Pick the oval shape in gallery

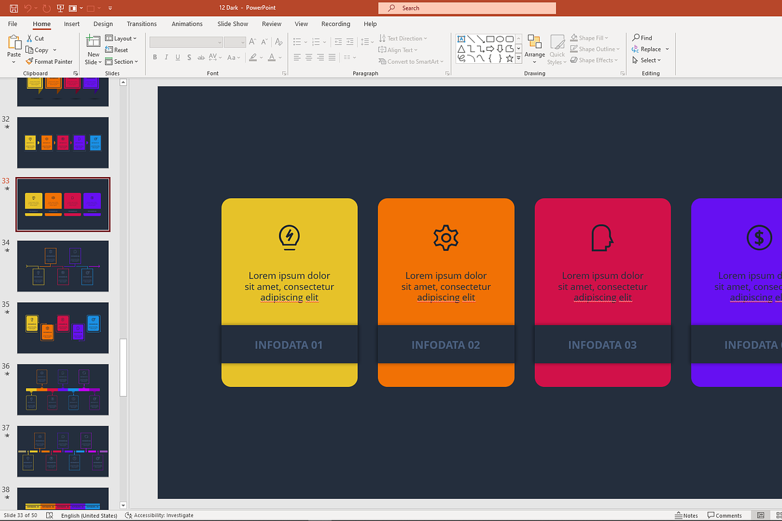pos(500,38)
